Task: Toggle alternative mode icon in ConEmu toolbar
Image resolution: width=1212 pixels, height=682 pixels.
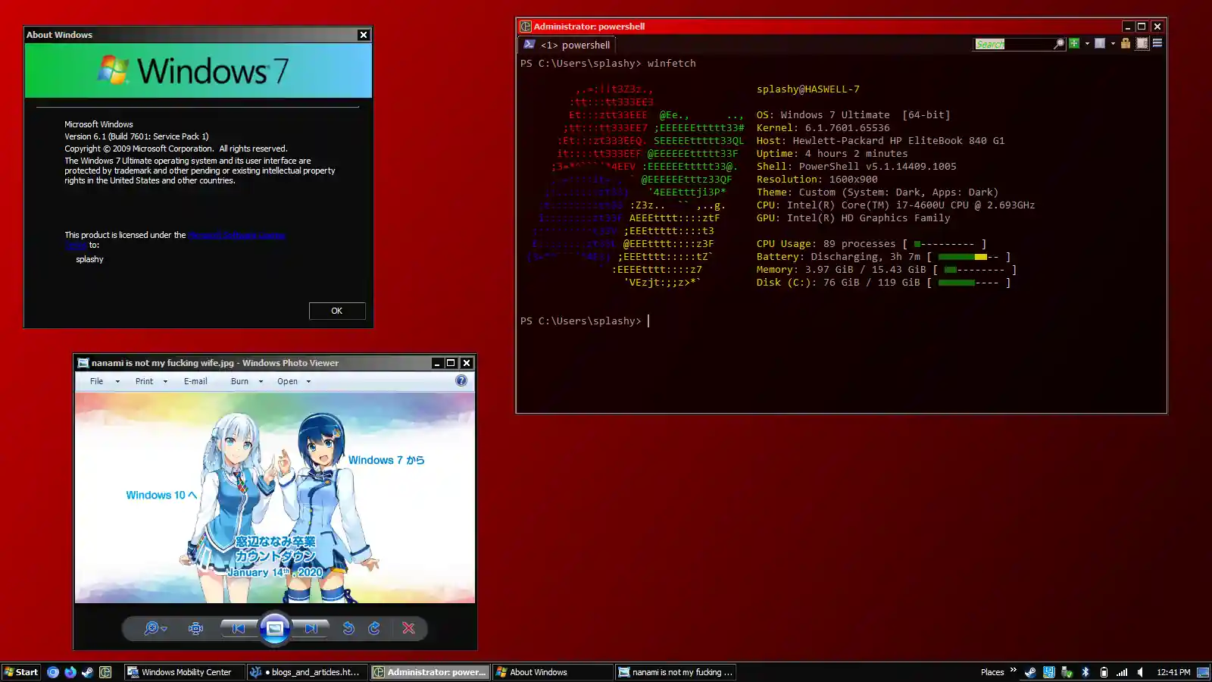Action: 1142,44
